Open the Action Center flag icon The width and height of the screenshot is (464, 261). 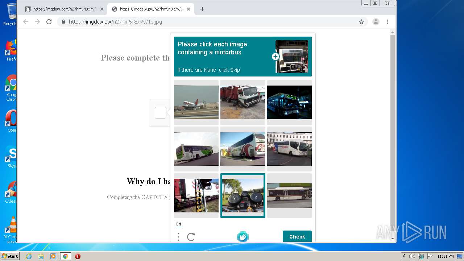coord(430,256)
